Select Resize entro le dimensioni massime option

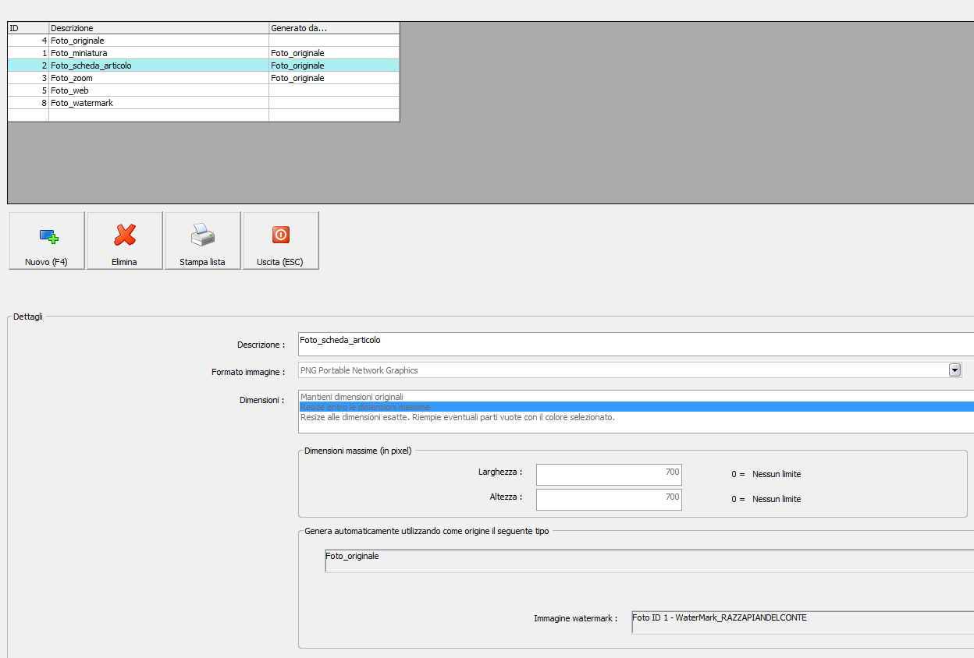pos(636,407)
